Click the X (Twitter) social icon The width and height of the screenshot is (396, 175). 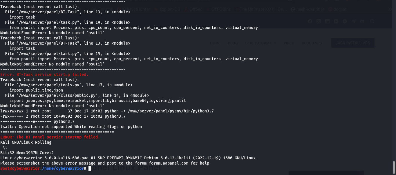click(319, 21)
